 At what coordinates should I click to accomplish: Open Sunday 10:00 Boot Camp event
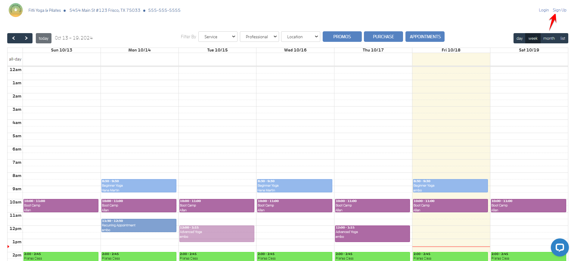pyautogui.click(x=61, y=206)
